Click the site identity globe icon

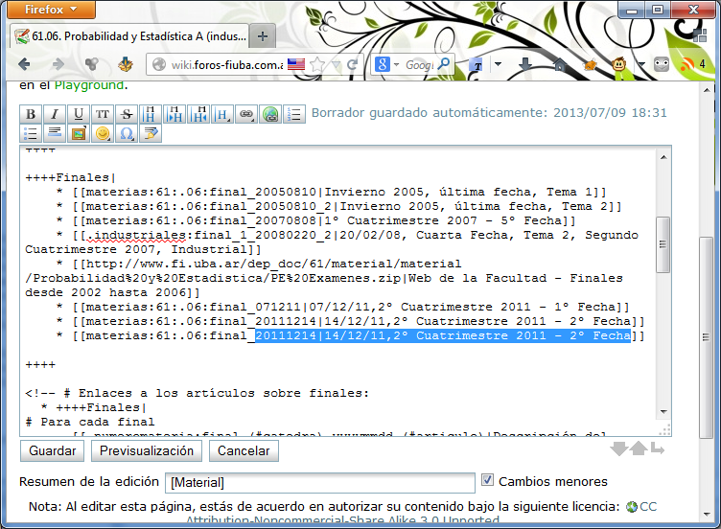(x=158, y=65)
